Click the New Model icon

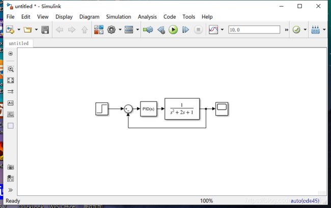pyautogui.click(x=10, y=29)
